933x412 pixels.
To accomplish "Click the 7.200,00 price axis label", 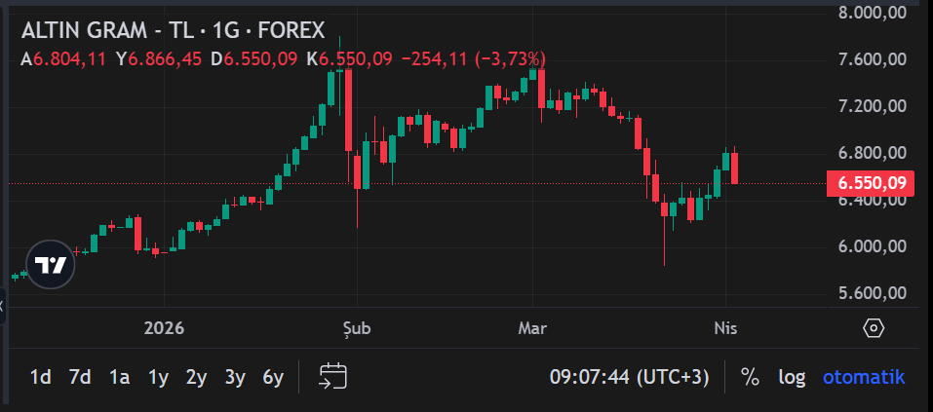I will tap(873, 105).
